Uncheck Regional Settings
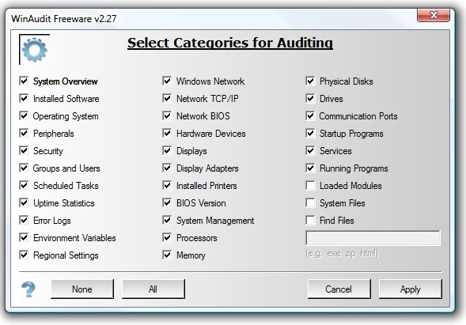 click(x=24, y=255)
